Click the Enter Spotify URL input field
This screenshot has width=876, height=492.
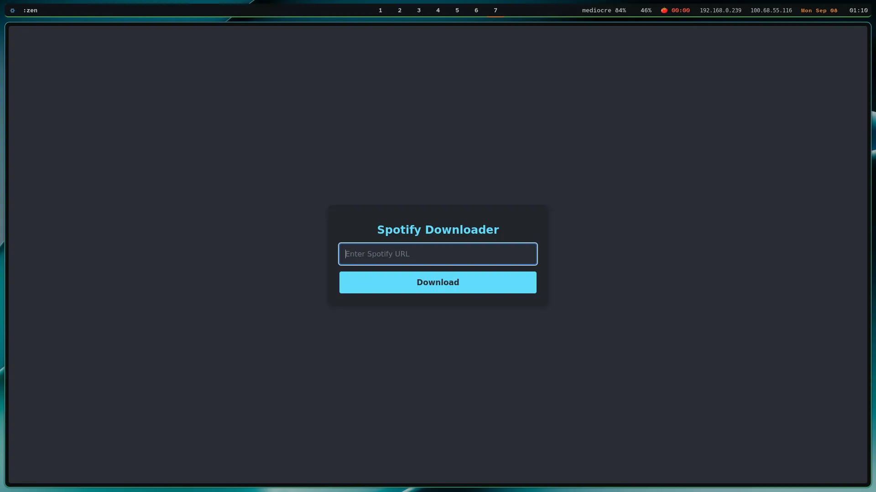click(438, 254)
